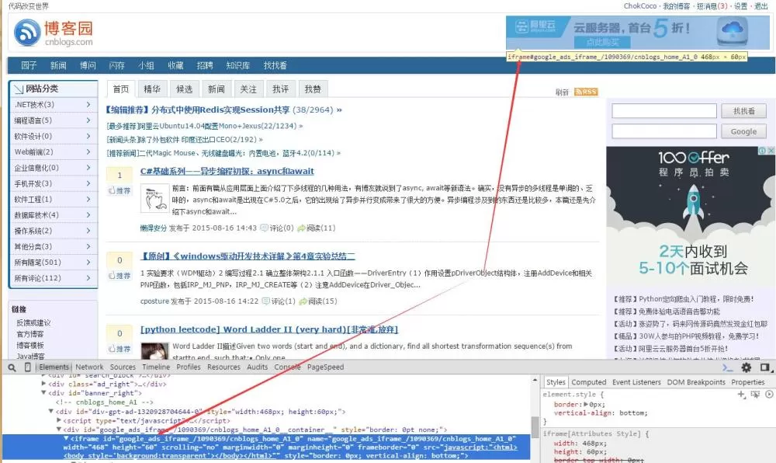
Task: Open the 短消息(3) messages link
Action: pyautogui.click(x=712, y=6)
